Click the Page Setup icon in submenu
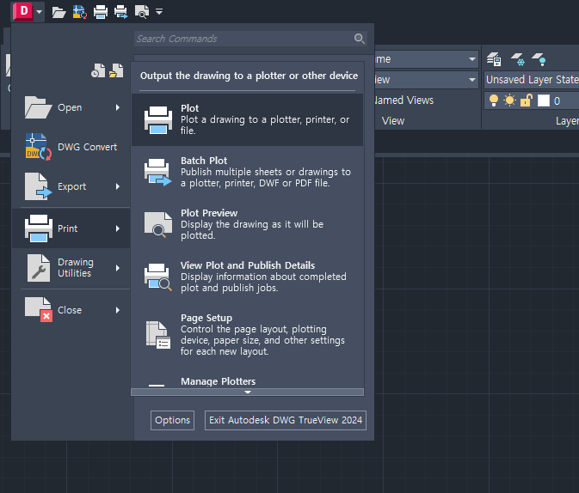Screen dimensions: 579x493 [158, 335]
